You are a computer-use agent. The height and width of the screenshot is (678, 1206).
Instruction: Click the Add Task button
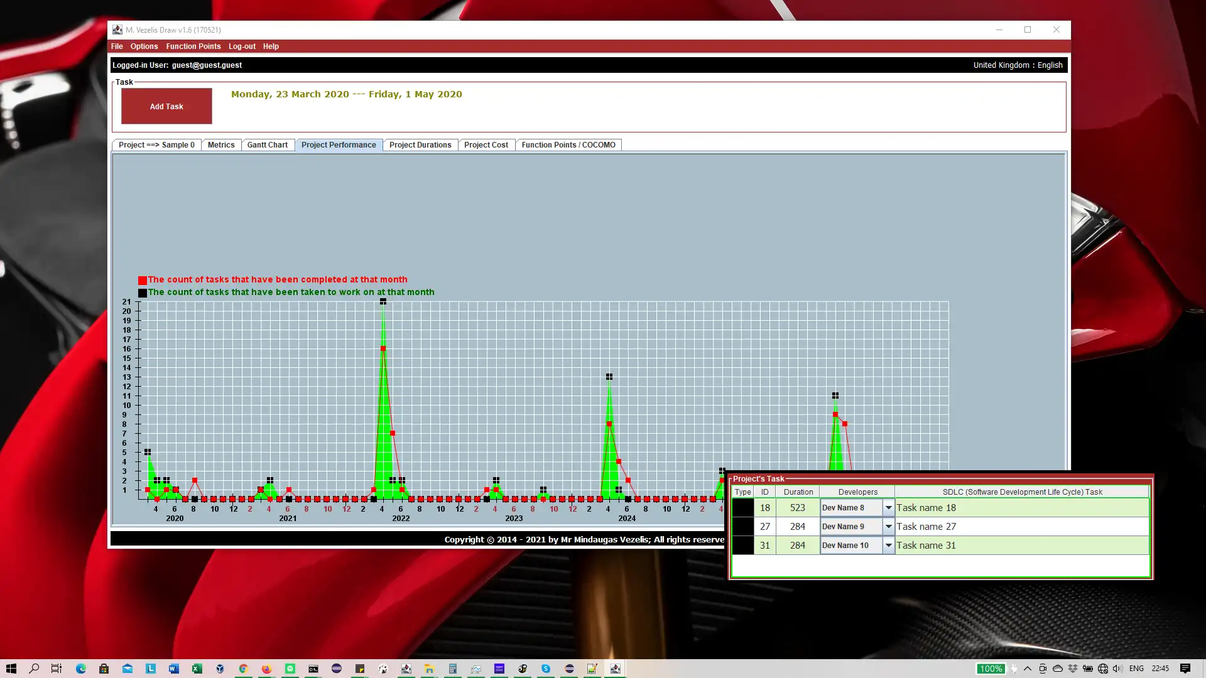(166, 106)
